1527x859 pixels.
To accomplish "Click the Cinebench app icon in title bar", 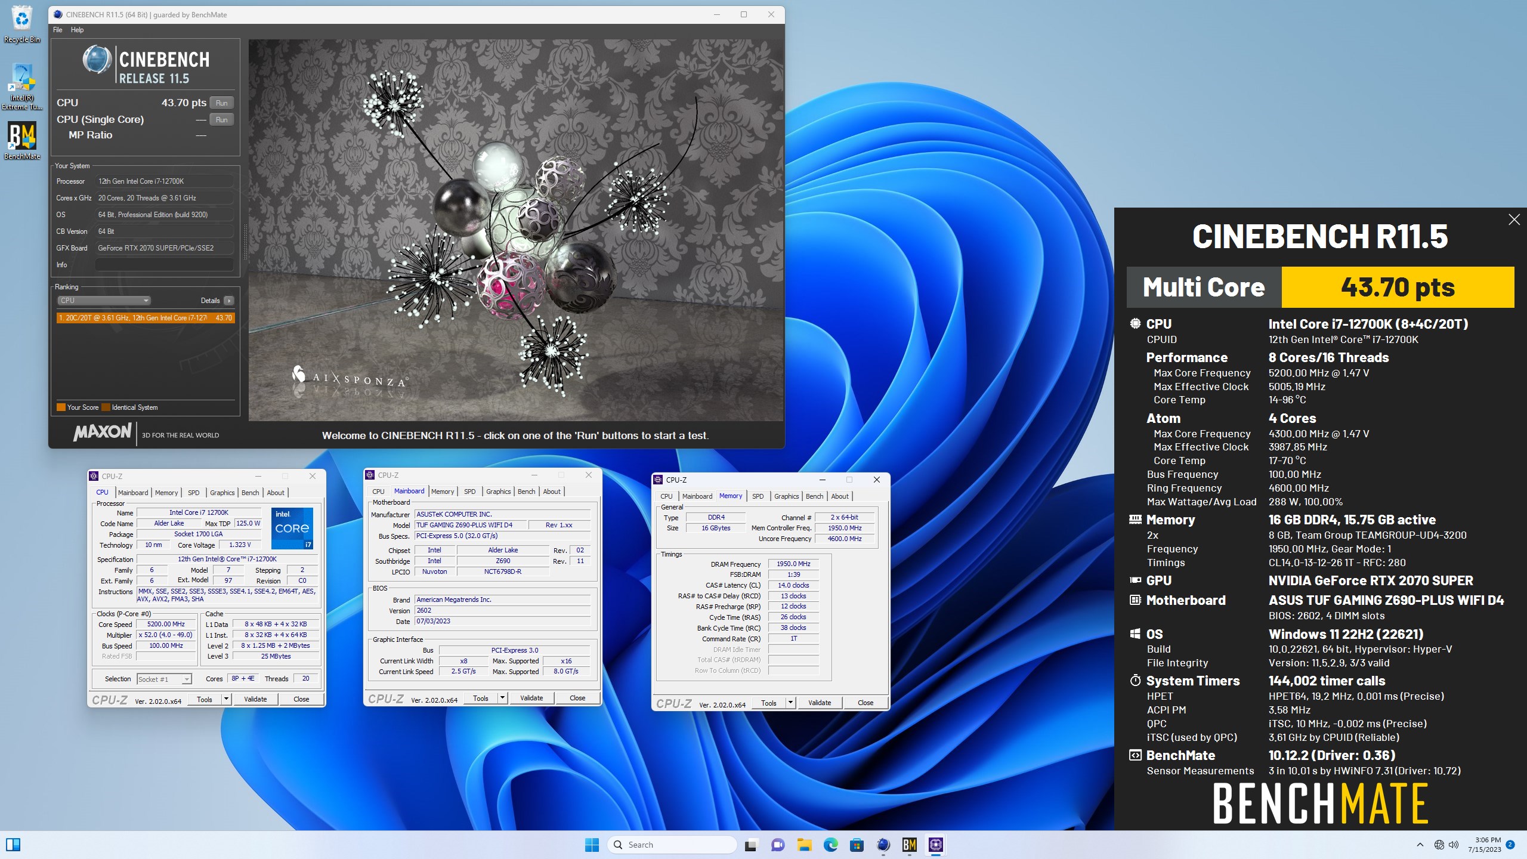I will click(x=58, y=14).
